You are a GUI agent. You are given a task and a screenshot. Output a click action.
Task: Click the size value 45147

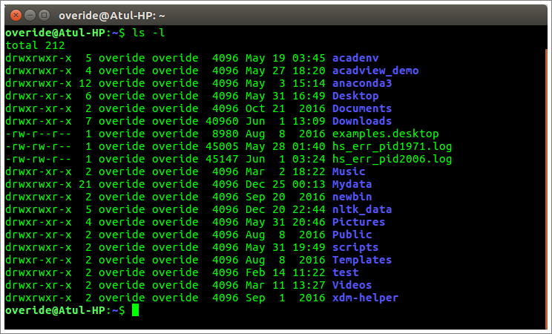click(222, 160)
